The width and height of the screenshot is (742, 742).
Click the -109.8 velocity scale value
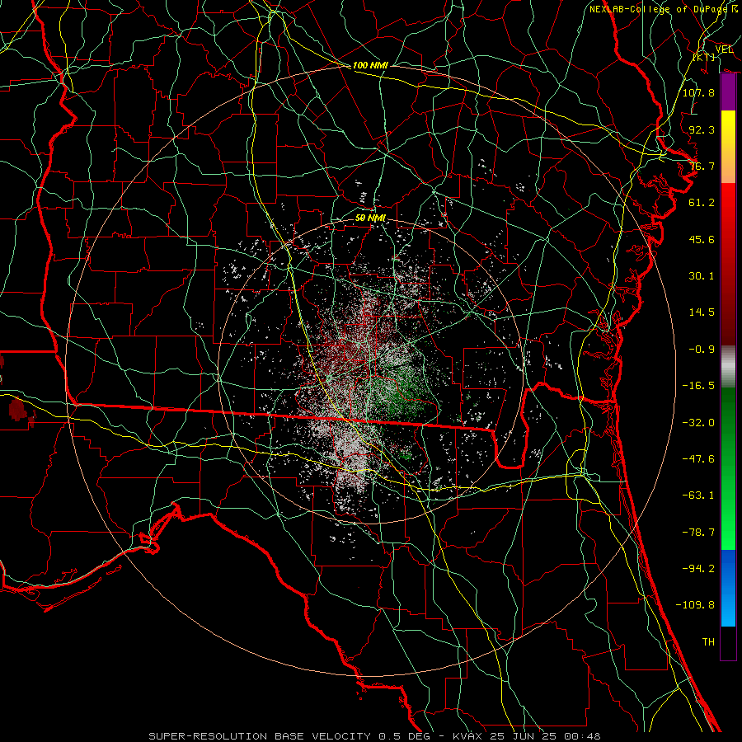click(x=695, y=605)
